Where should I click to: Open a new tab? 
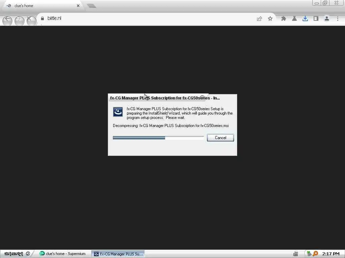(x=91, y=6)
